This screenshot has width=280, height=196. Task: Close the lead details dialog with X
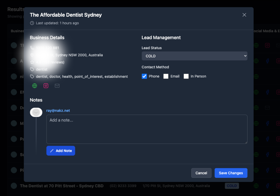[x=244, y=15]
